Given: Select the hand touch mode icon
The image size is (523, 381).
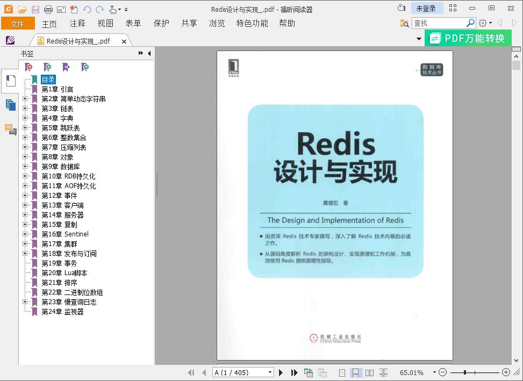Looking at the screenshot, I should (x=113, y=9).
